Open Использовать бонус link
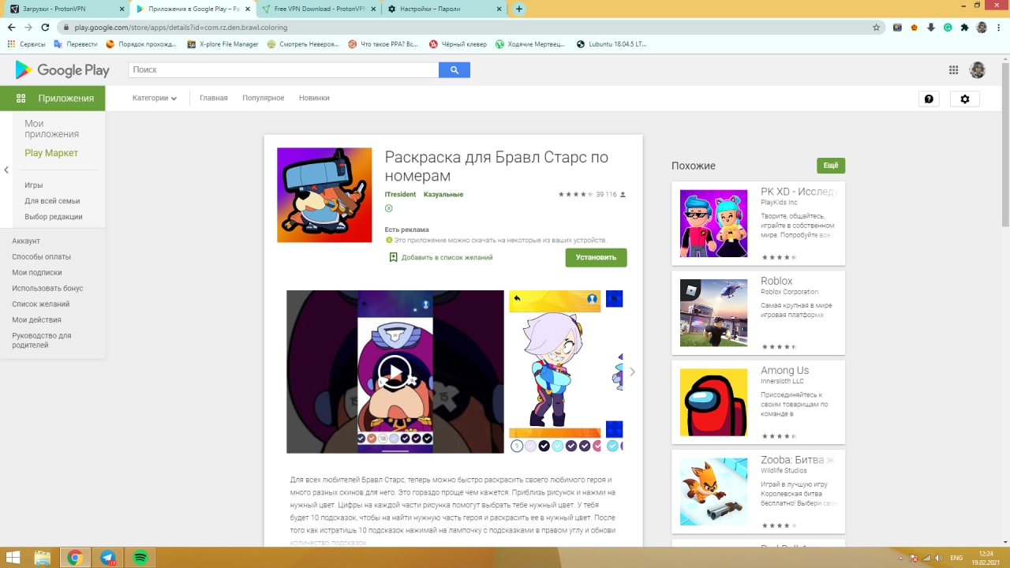This screenshot has width=1010, height=568. [x=47, y=288]
